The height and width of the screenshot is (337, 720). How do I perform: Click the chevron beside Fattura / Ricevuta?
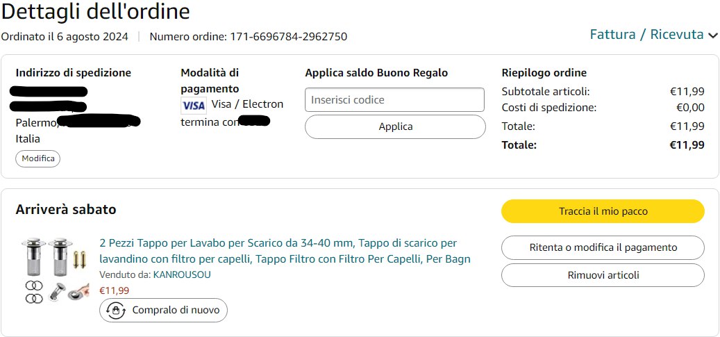[x=712, y=35]
